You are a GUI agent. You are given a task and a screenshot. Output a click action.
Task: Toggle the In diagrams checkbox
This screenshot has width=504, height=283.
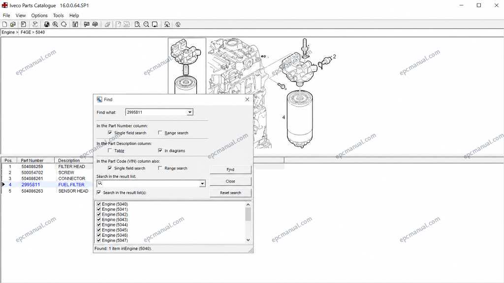tap(160, 150)
